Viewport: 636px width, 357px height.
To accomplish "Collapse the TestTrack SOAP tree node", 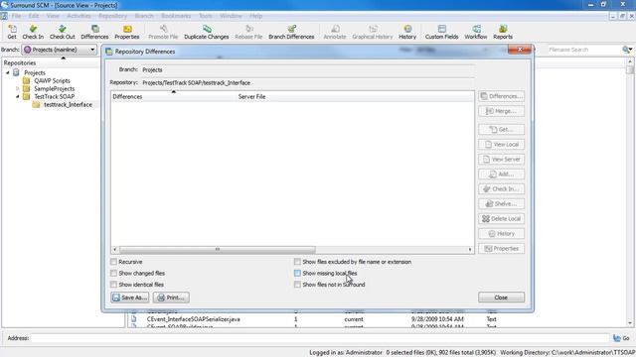I will 18,97.
